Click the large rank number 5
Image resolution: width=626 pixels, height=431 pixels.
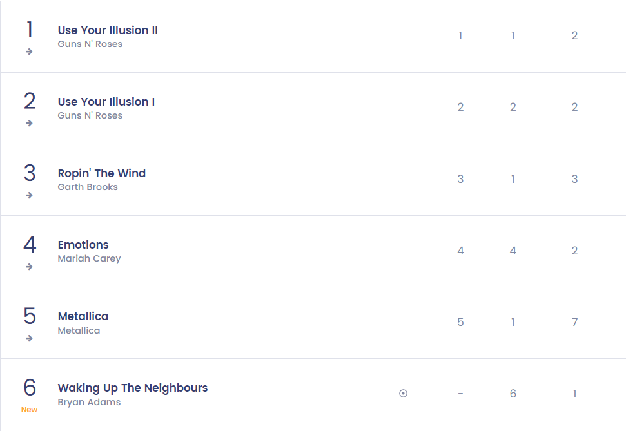pyautogui.click(x=30, y=316)
